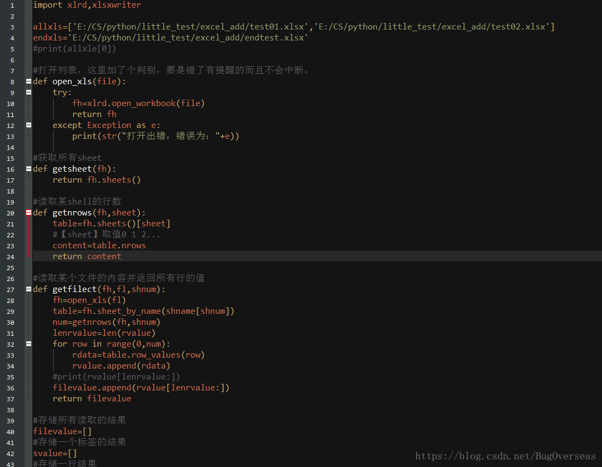This screenshot has width=602, height=467.
Task: Click 'lenrvalue=len(rvalue)' line
Action: (104, 333)
